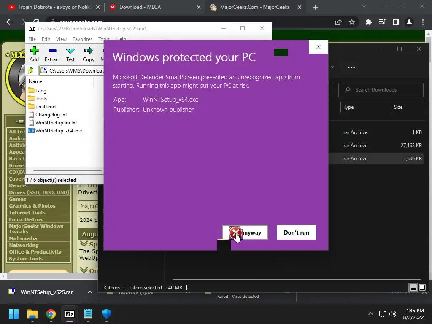This screenshot has width=432, height=324.
Task: Show hidden tray icons chevron
Action: tap(371, 314)
